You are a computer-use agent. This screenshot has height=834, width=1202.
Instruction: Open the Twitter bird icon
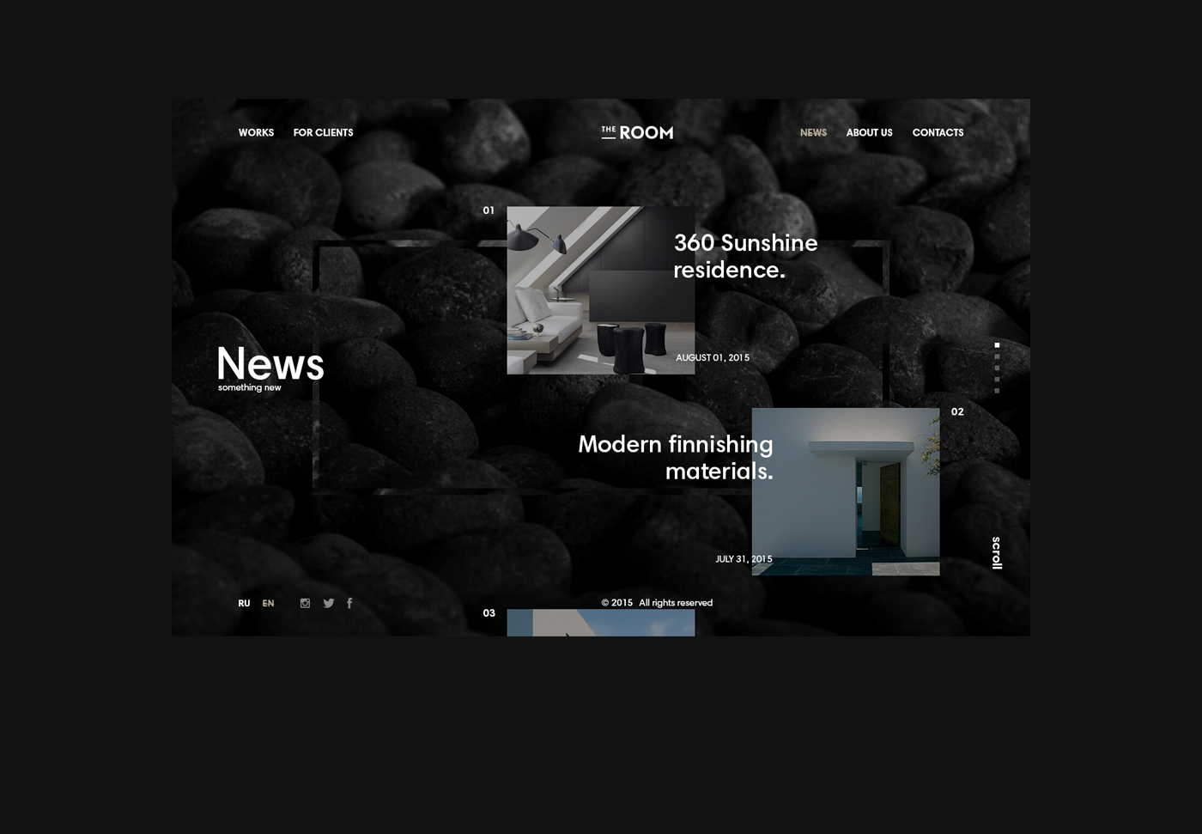pos(328,603)
